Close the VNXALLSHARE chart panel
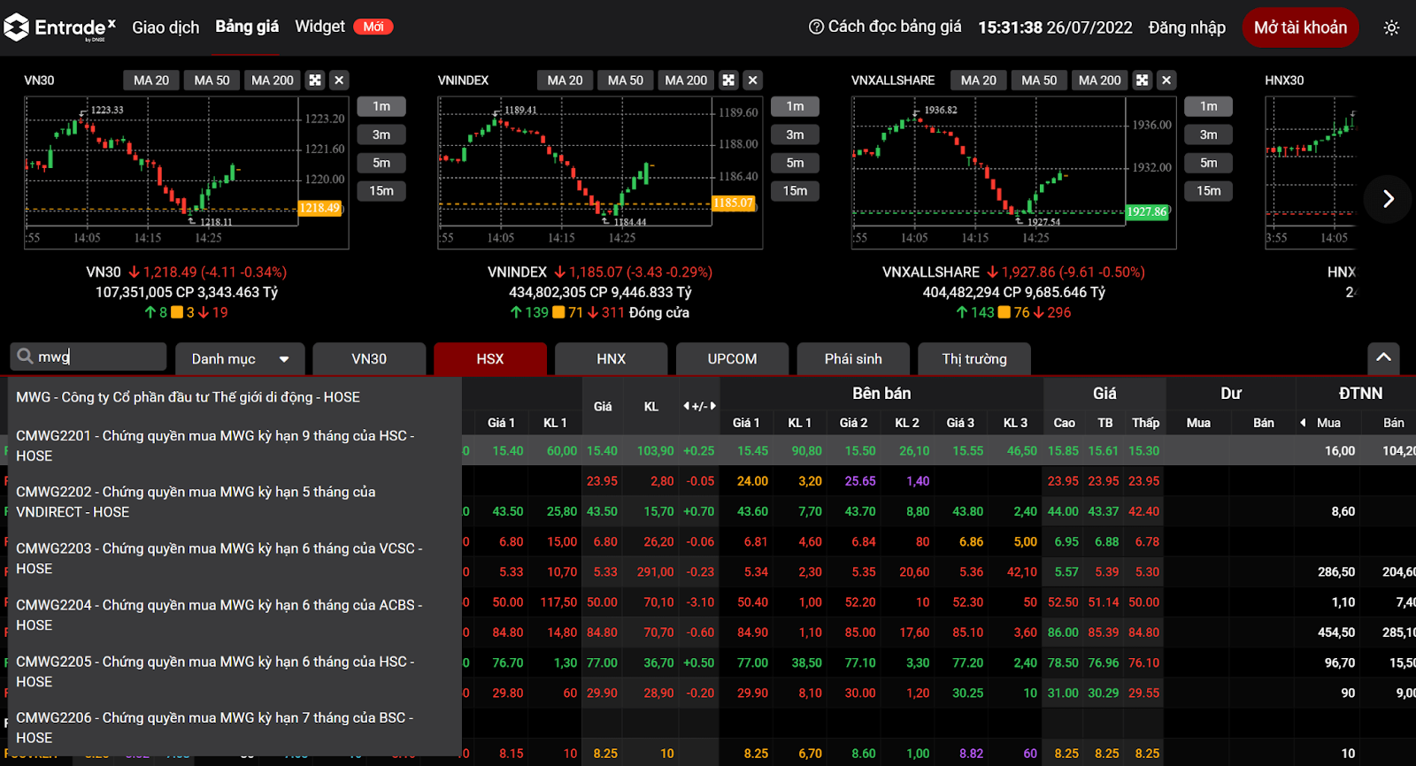 pyautogui.click(x=1166, y=80)
